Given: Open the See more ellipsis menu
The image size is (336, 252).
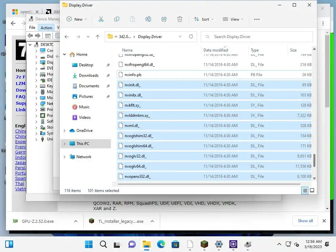Looking at the screenshot, I should 257,19.
